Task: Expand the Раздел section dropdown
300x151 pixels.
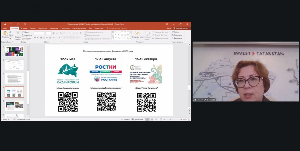Action: point(27,39)
